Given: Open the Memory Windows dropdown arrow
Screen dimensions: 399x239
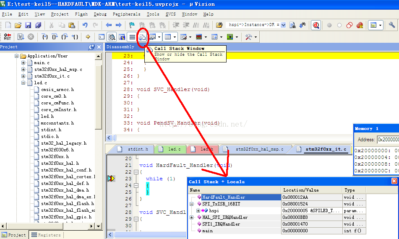Looking at the screenshot, I should pyautogui.click(x=175, y=37).
